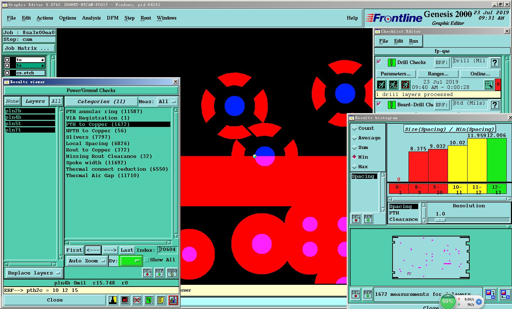
Task: Click the yellow notes icon in Results viewer
Action: (161, 300)
